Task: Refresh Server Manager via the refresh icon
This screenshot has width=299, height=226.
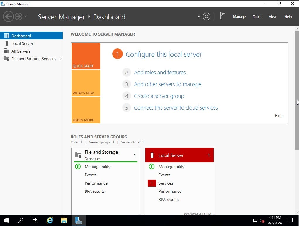Action: (207, 16)
